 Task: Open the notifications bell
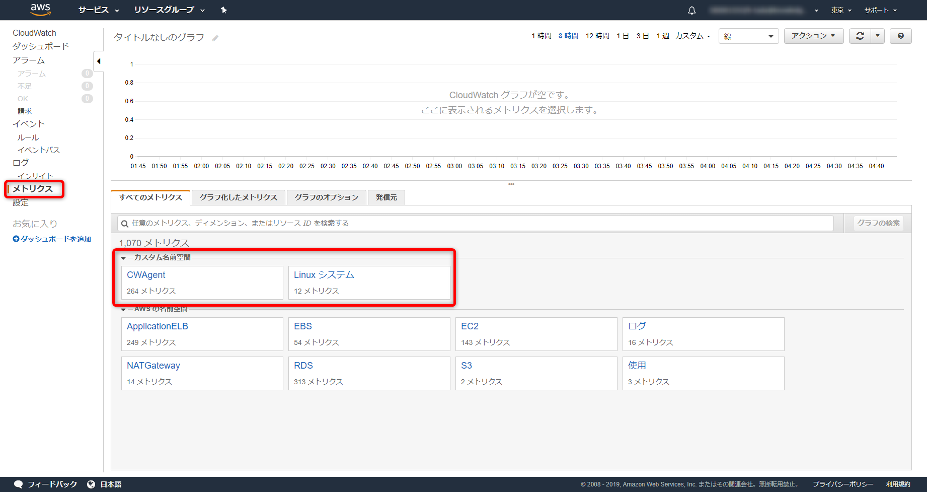tap(692, 10)
